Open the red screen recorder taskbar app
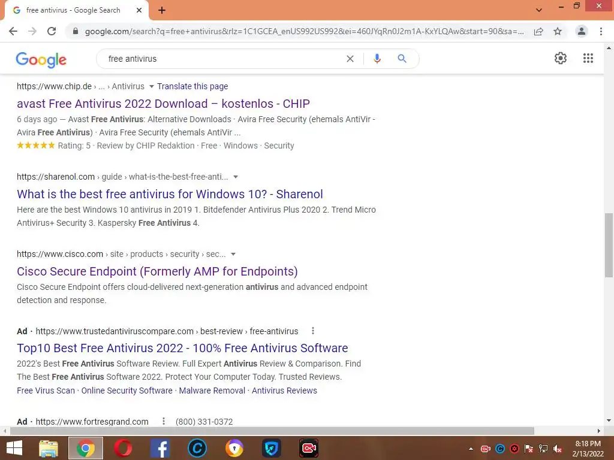 pyautogui.click(x=309, y=448)
